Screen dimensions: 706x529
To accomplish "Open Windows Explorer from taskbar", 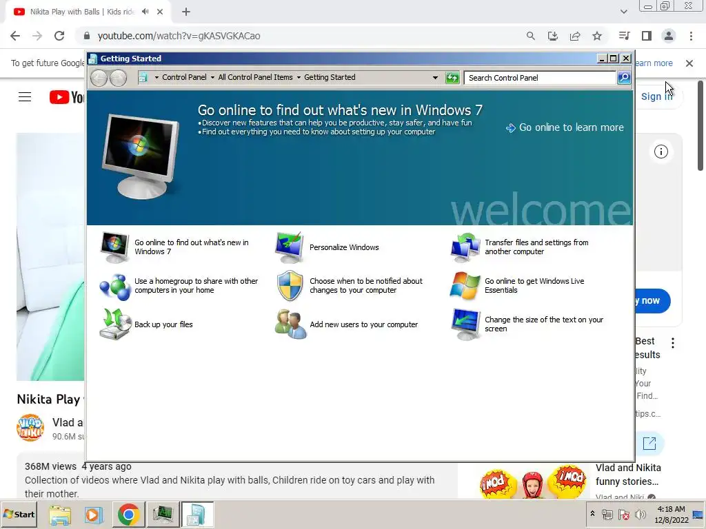I will click(x=60, y=515).
